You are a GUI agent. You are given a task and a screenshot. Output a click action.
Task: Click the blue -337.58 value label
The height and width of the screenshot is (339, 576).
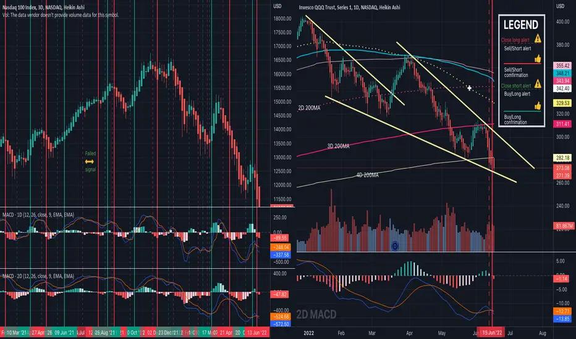[x=281, y=255]
